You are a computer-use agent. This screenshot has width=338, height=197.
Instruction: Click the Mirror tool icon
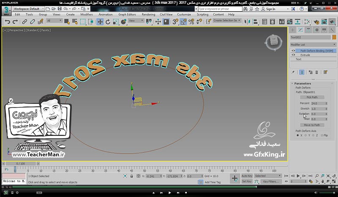click(247, 22)
